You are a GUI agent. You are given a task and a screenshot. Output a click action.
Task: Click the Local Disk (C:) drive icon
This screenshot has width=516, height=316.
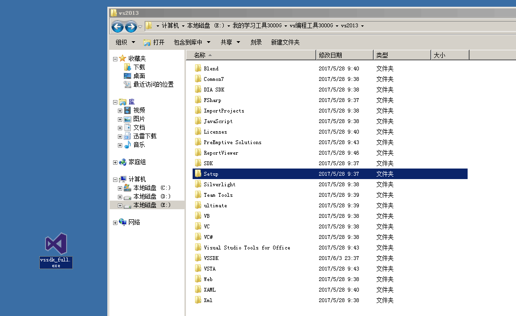pyautogui.click(x=127, y=188)
